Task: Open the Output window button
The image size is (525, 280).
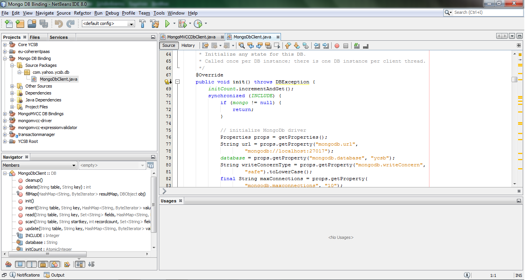Action: [x=54, y=275]
